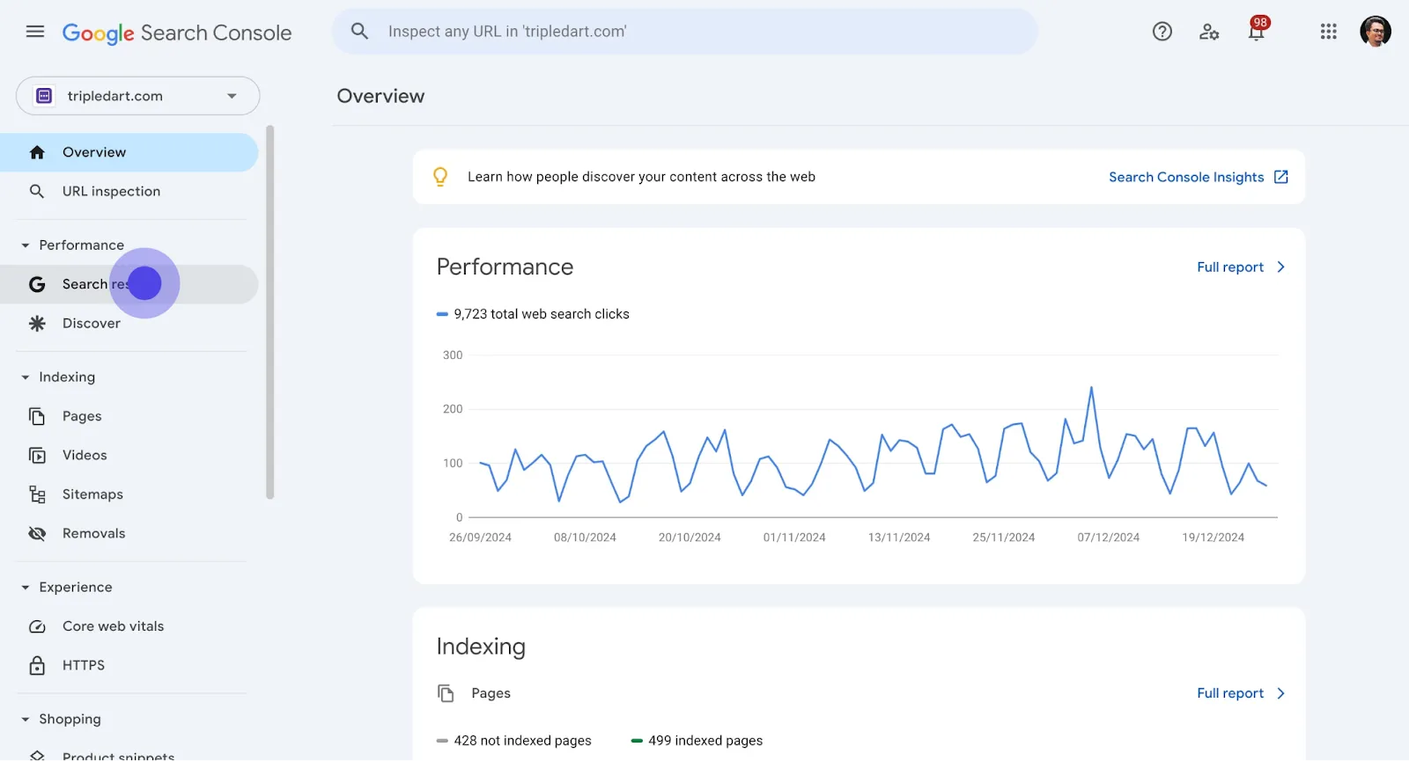Open notifications bell with 98 badge
The image size is (1409, 761).
tap(1258, 30)
